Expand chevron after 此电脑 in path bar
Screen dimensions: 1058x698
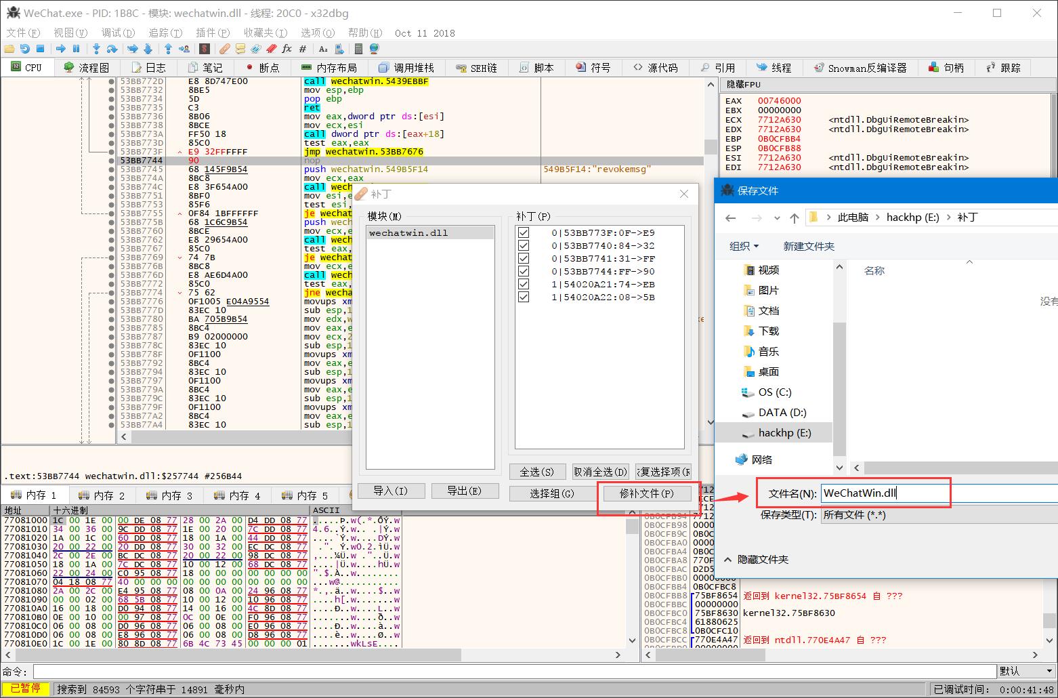[x=877, y=218]
